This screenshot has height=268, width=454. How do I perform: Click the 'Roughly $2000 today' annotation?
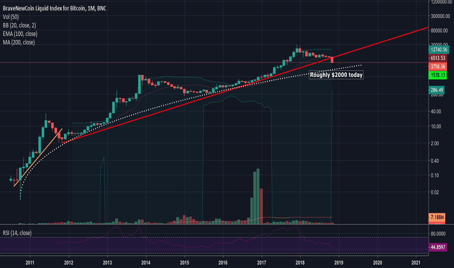(336, 75)
